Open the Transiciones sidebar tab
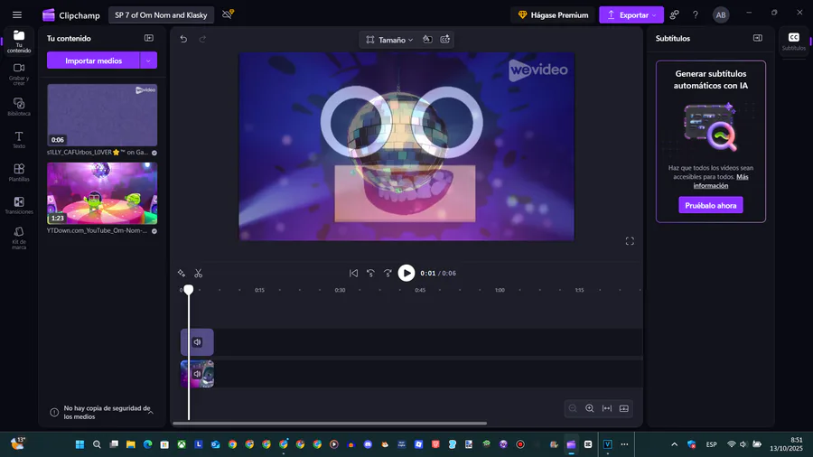Viewport: 813px width, 457px height. (19, 205)
